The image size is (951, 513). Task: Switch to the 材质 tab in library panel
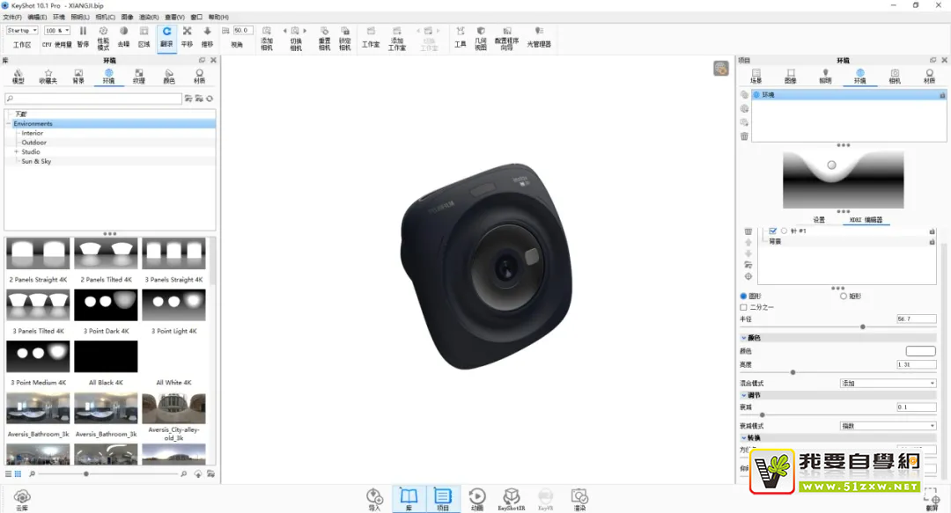(x=199, y=76)
